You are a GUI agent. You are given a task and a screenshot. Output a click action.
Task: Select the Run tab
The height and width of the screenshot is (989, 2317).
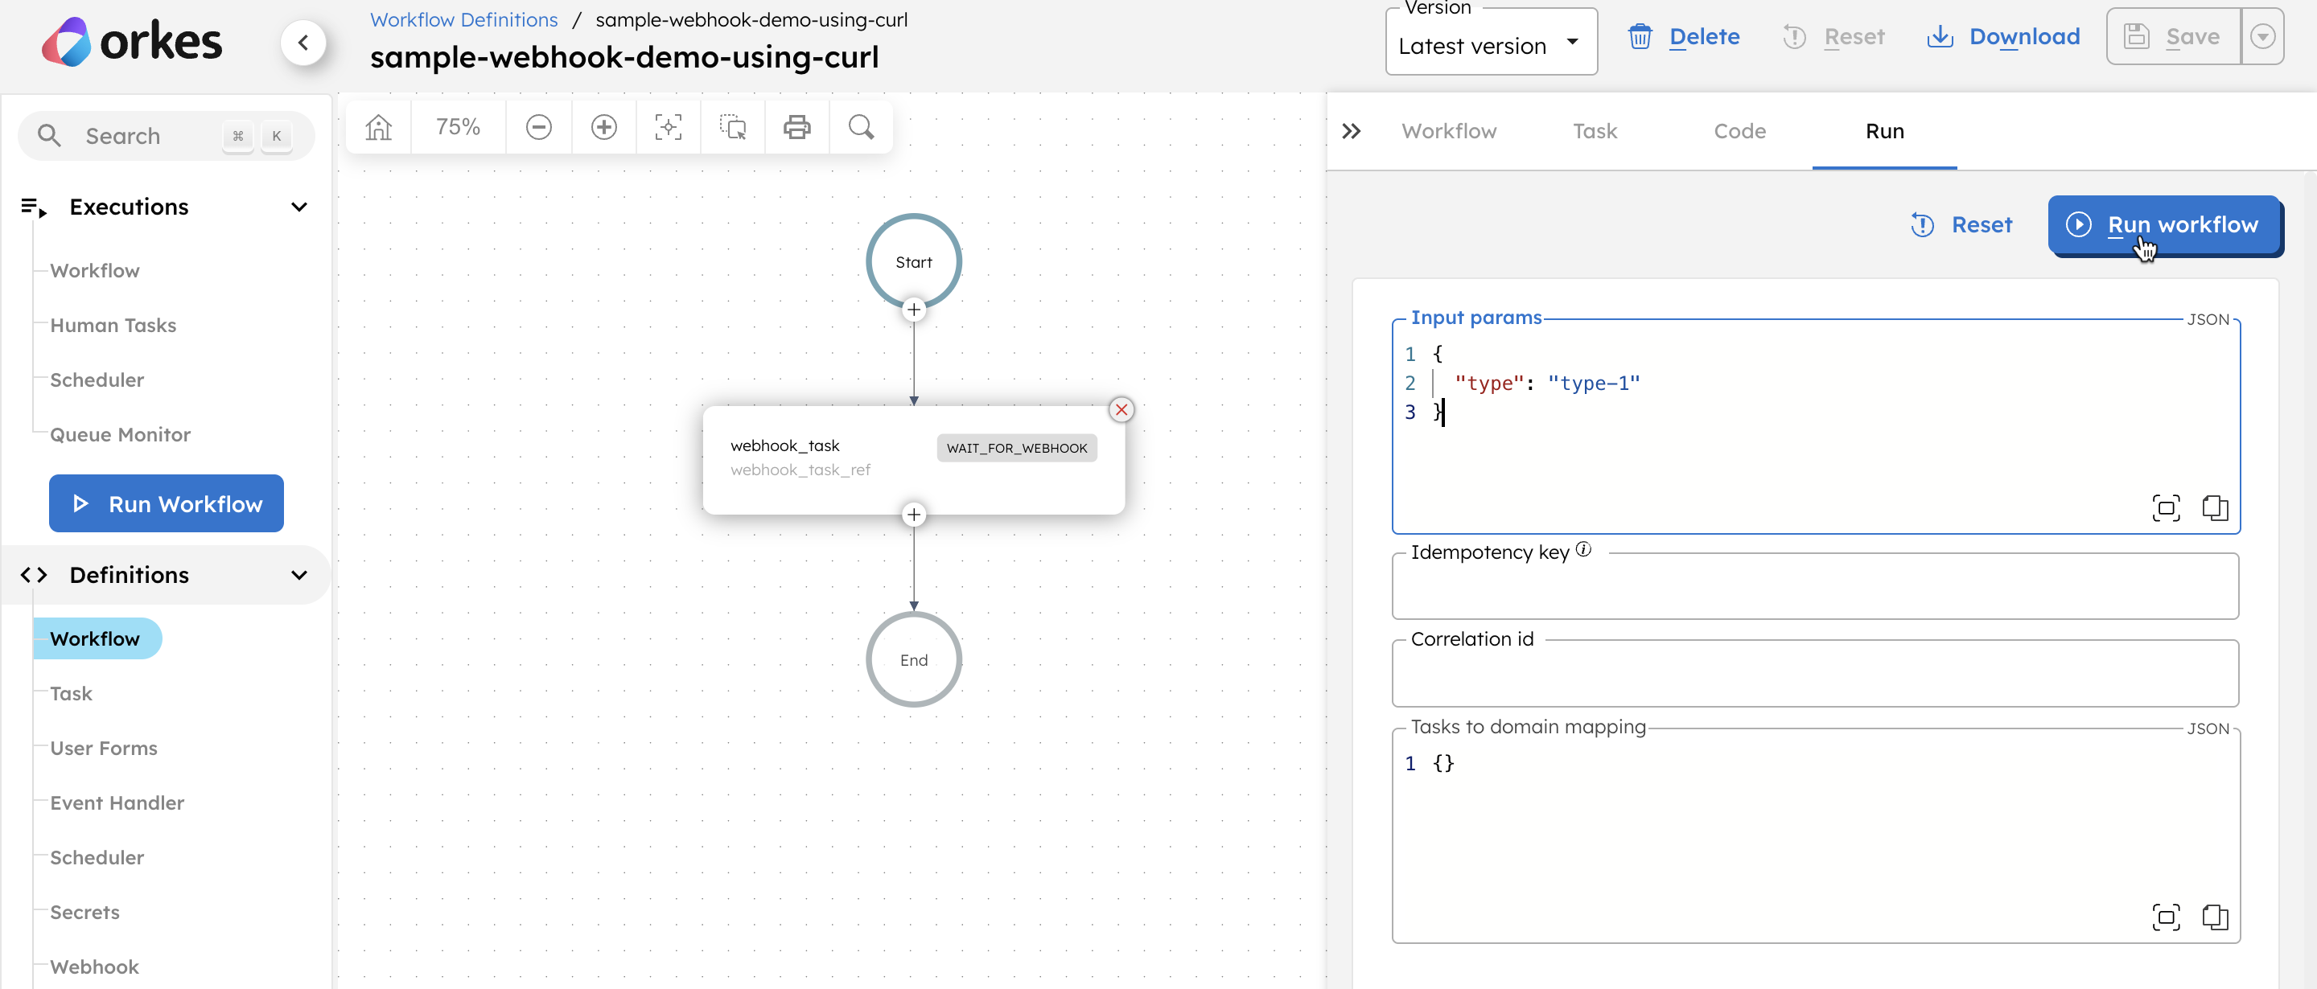pos(1884,131)
